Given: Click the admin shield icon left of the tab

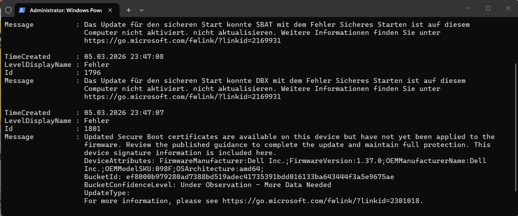Looking at the screenshot, I should (8, 10).
